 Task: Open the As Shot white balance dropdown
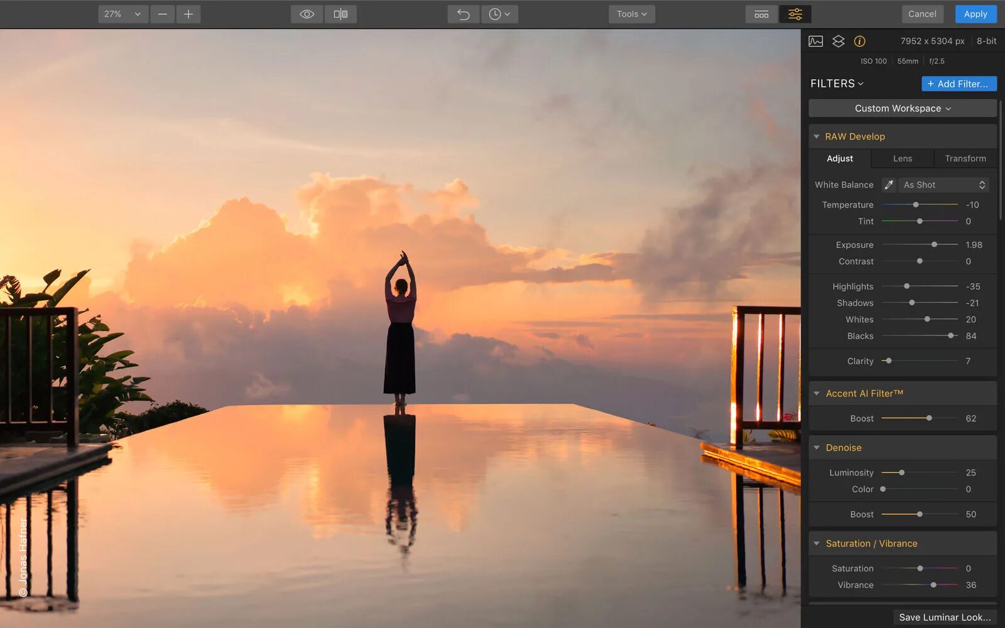(x=944, y=185)
